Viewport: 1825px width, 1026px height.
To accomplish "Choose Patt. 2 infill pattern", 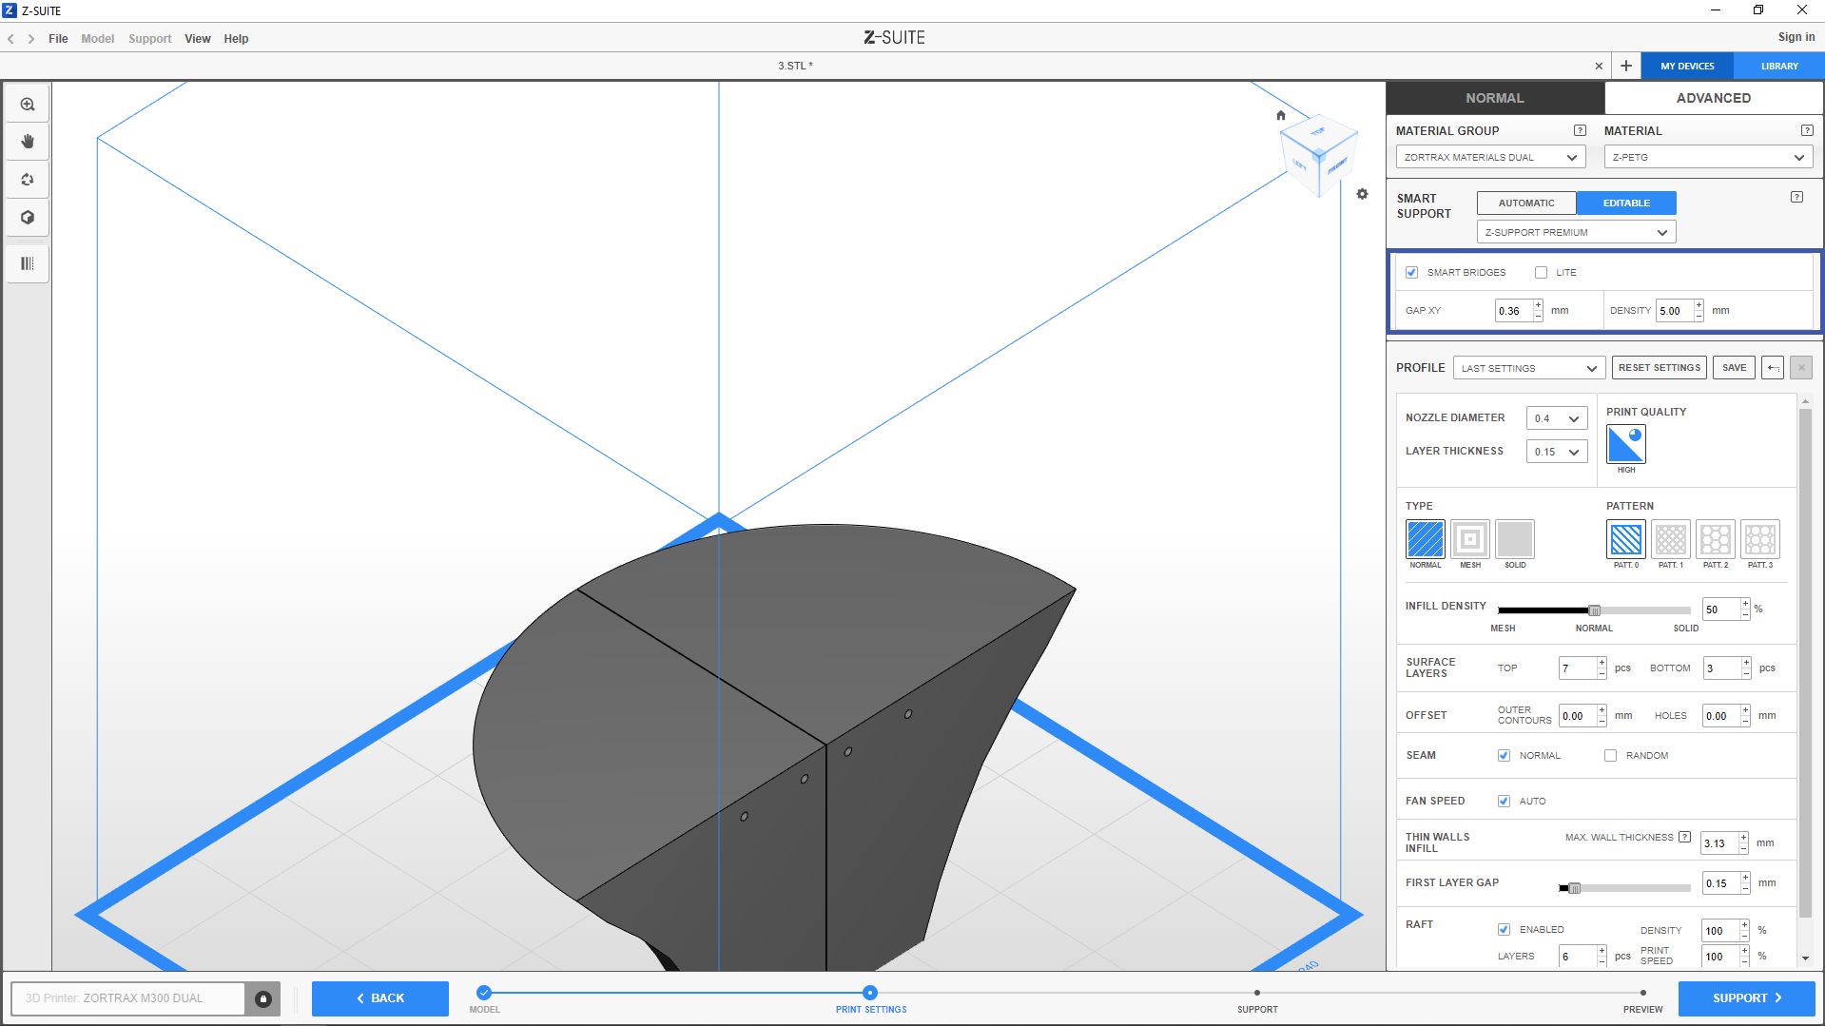I will 1715,539.
